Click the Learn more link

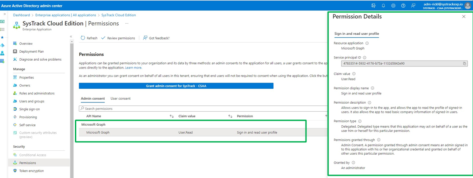point(133,68)
